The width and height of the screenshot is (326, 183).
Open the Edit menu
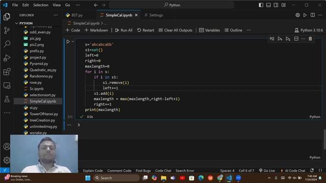25,5
